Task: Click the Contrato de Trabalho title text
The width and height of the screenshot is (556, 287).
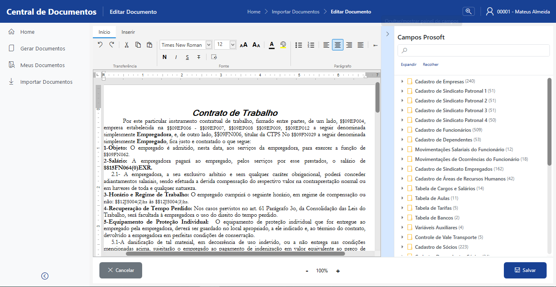Action: (235, 113)
